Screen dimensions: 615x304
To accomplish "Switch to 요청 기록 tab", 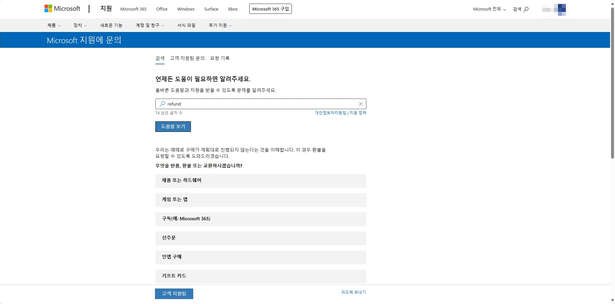I will 220,58.
